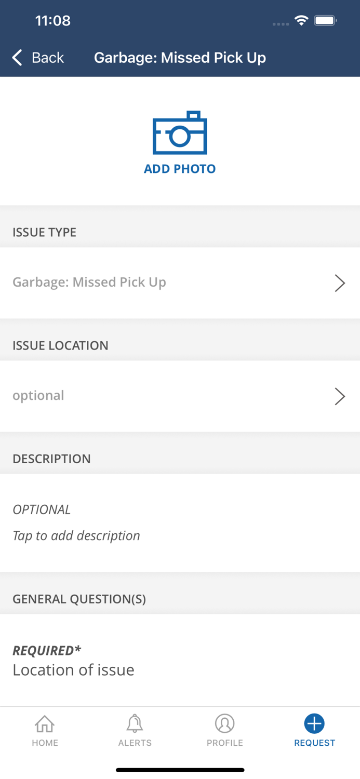Image resolution: width=360 pixels, height=779 pixels.
Task: Open the Profile person icon
Action: coord(225,723)
